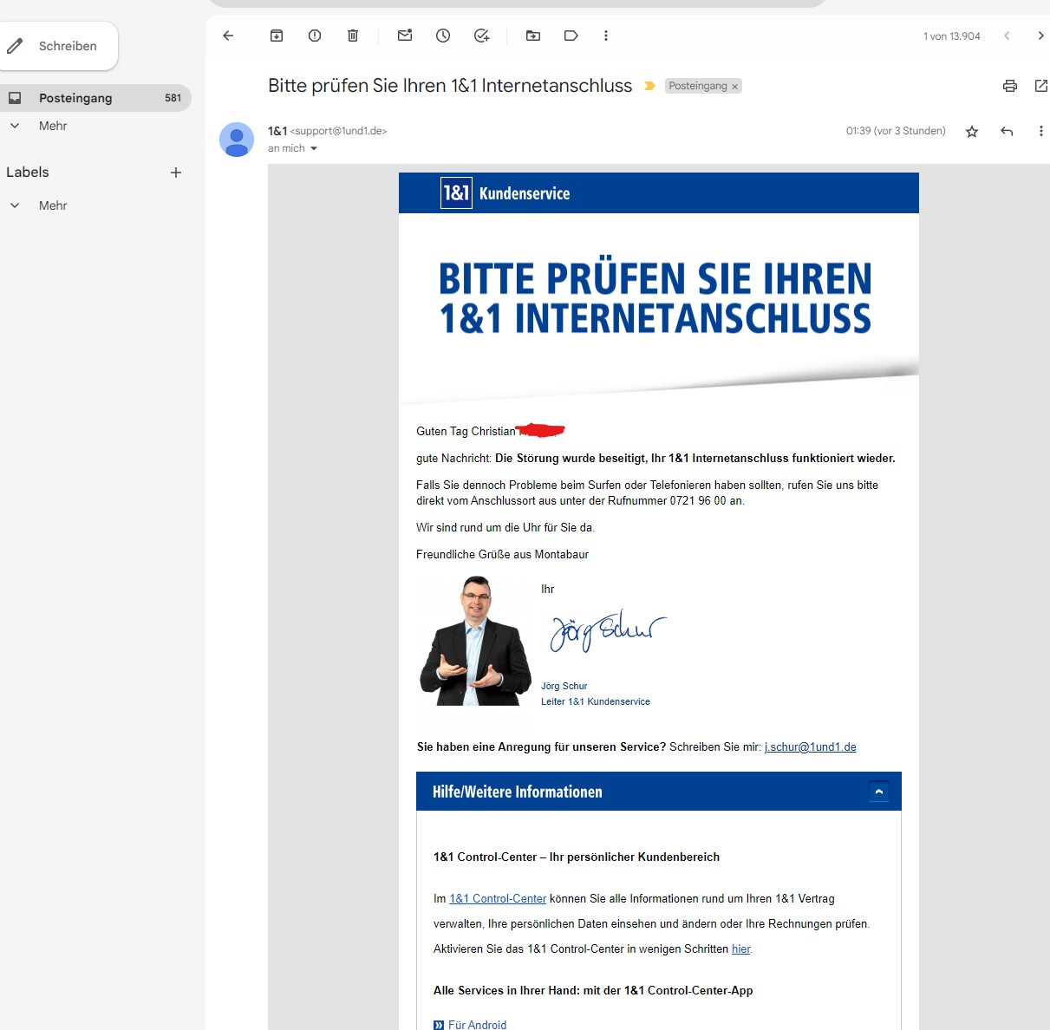This screenshot has width=1050, height=1030.
Task: Reply to the email
Action: 1007,132
